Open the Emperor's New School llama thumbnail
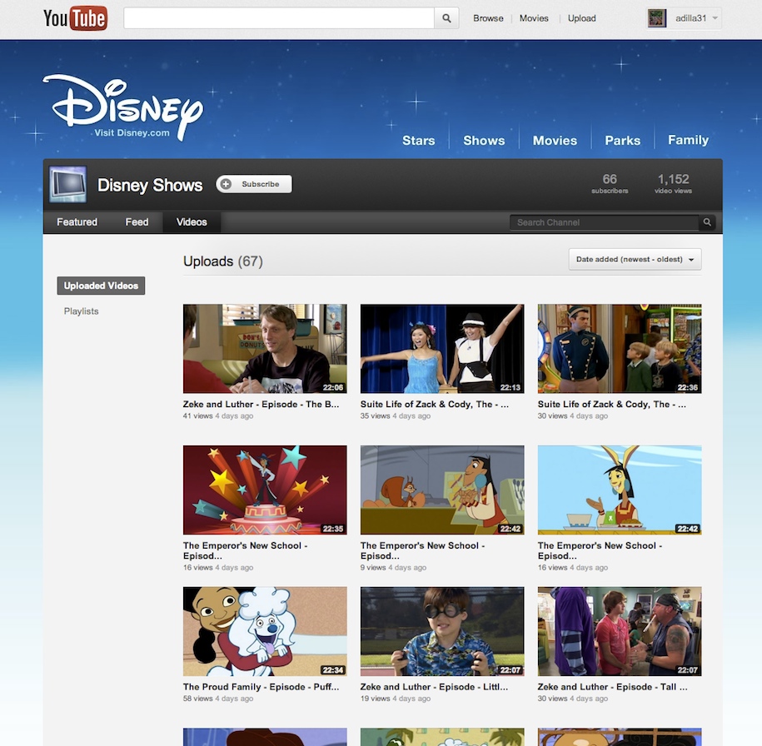The image size is (762, 746). pyautogui.click(x=620, y=490)
